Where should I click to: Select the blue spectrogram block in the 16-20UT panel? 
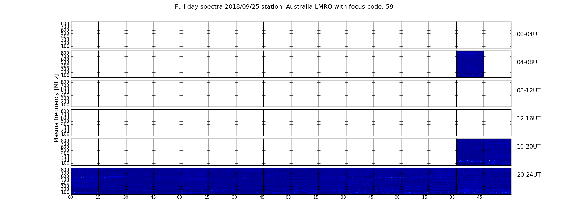(x=484, y=152)
